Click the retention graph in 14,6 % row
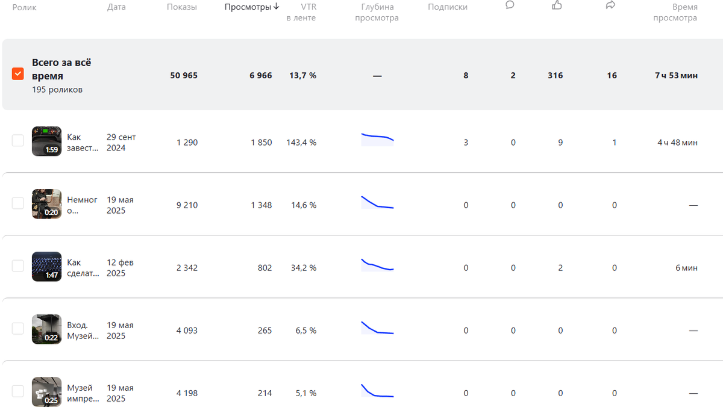This screenshot has width=723, height=416. pos(377,202)
